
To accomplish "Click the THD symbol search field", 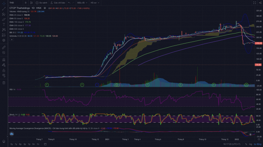I will 15,3.
